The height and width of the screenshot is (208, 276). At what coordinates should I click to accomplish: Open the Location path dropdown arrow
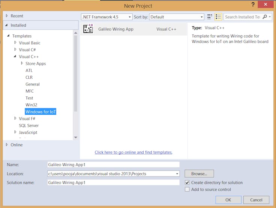pyautogui.click(x=177, y=174)
